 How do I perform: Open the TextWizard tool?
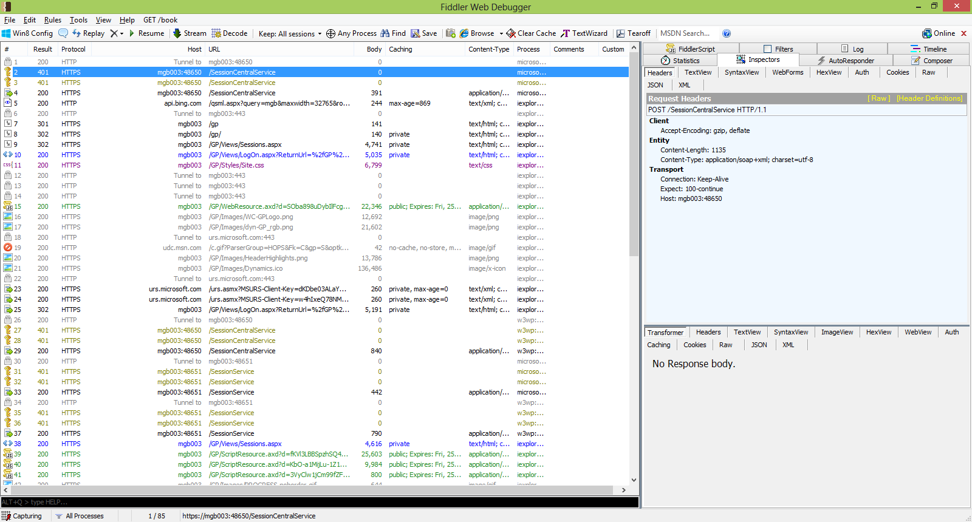pyautogui.click(x=584, y=33)
